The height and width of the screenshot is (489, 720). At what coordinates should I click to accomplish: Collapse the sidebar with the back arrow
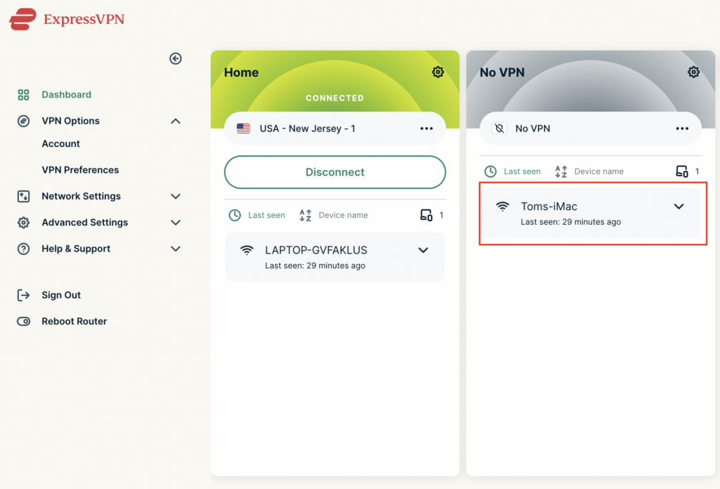[x=175, y=59]
